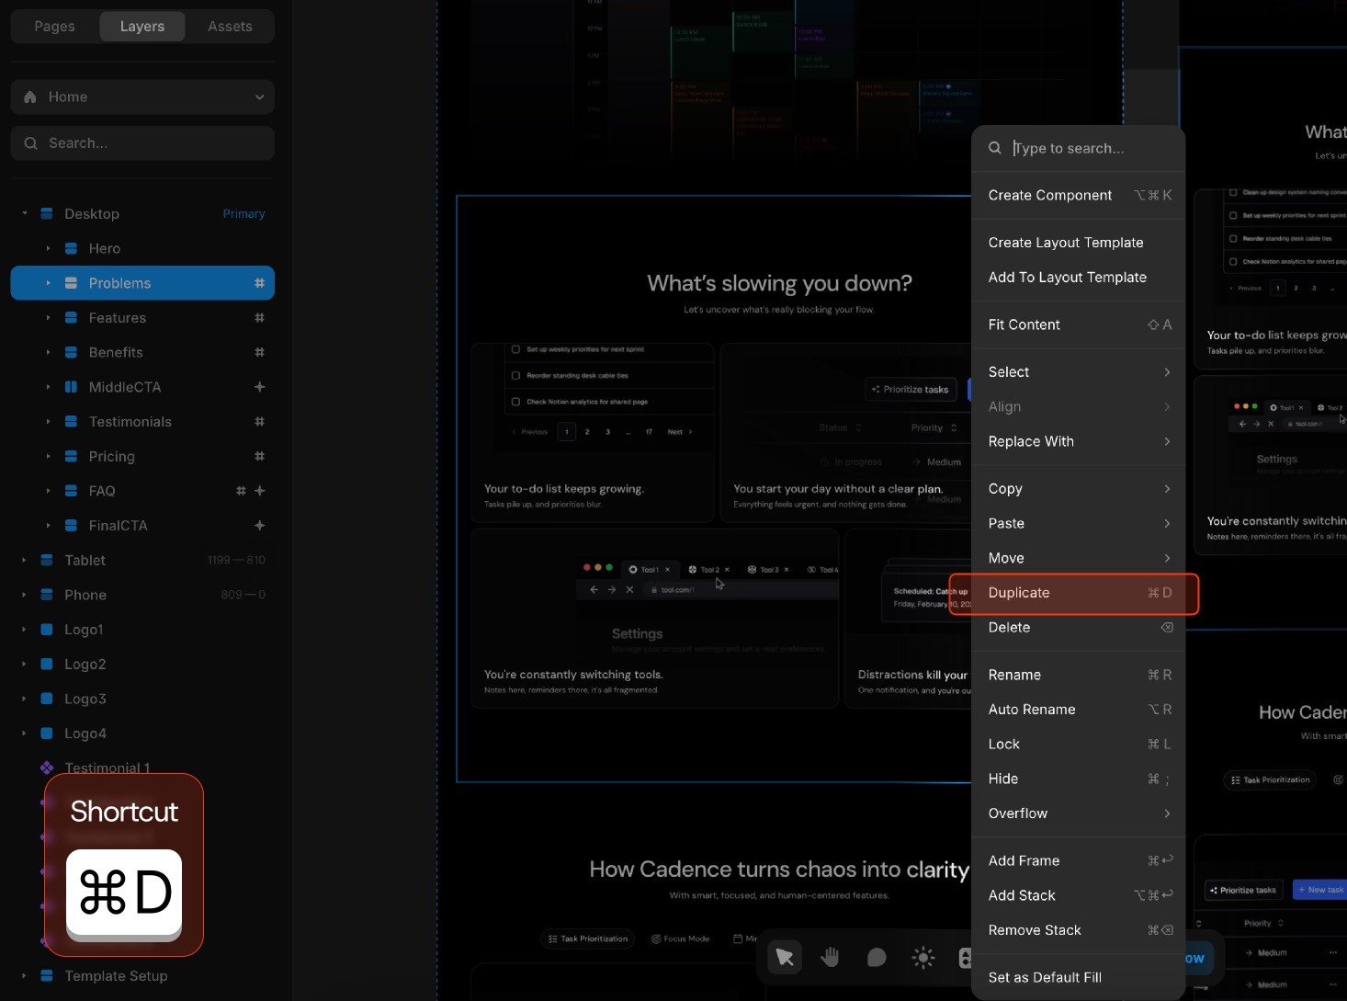Expand the Hero layer
Viewport: 1347px width, 1001px height.
point(48,248)
